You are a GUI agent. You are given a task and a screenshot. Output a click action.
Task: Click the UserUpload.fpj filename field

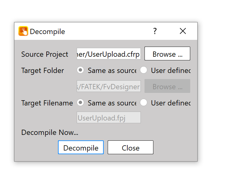(109, 117)
